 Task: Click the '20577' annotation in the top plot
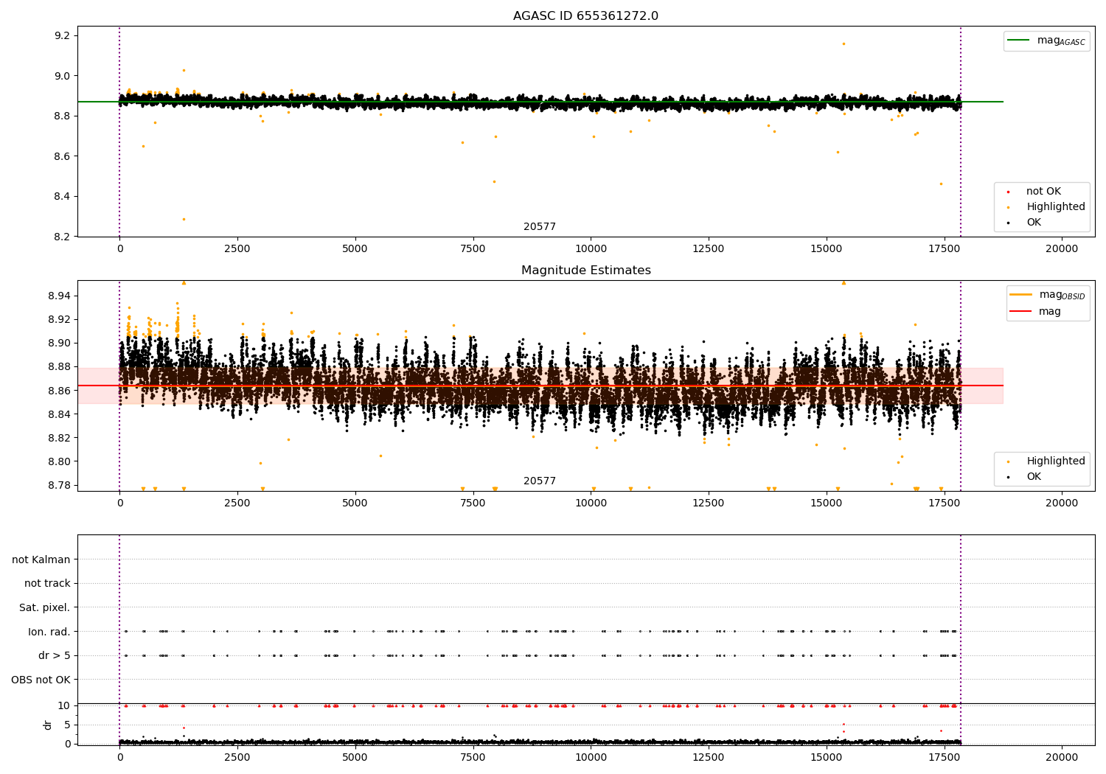coord(540,227)
